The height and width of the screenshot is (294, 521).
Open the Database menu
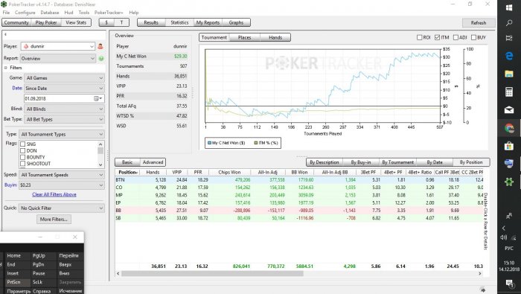click(50, 13)
